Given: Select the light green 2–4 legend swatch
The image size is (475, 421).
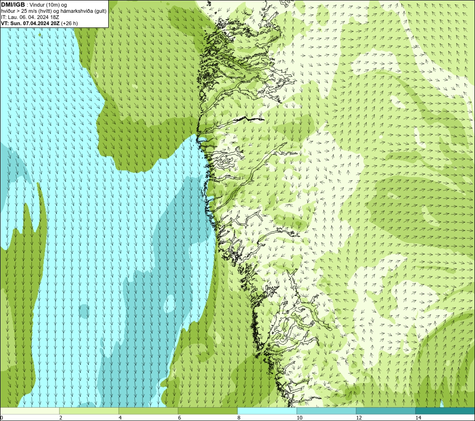Looking at the screenshot, I should [89, 411].
